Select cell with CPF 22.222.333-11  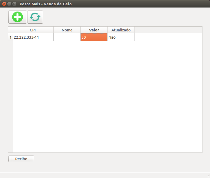[x=33, y=37]
